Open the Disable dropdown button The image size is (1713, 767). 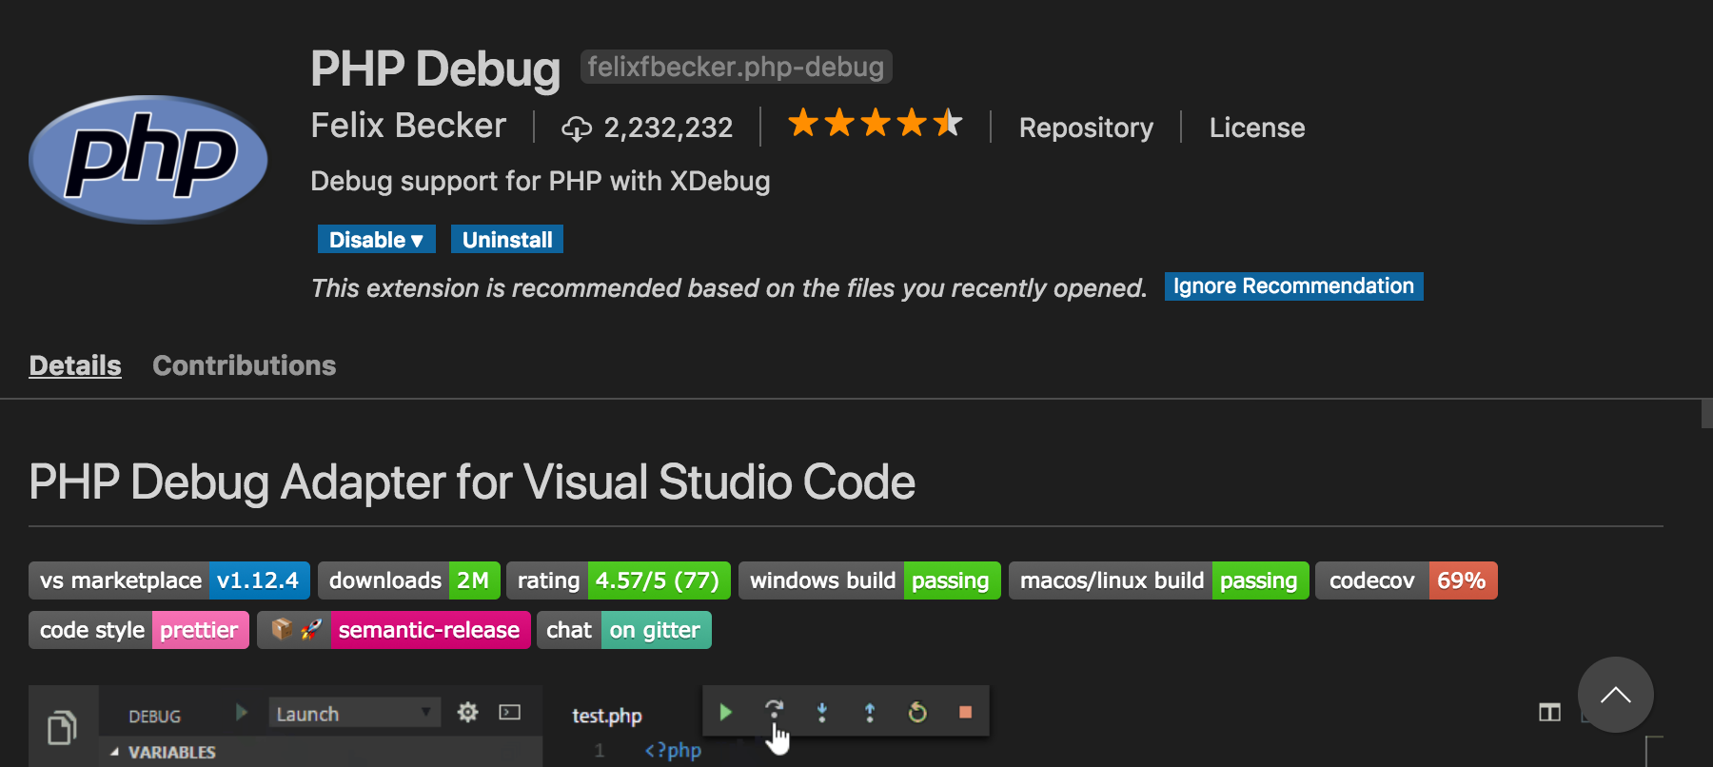click(377, 239)
